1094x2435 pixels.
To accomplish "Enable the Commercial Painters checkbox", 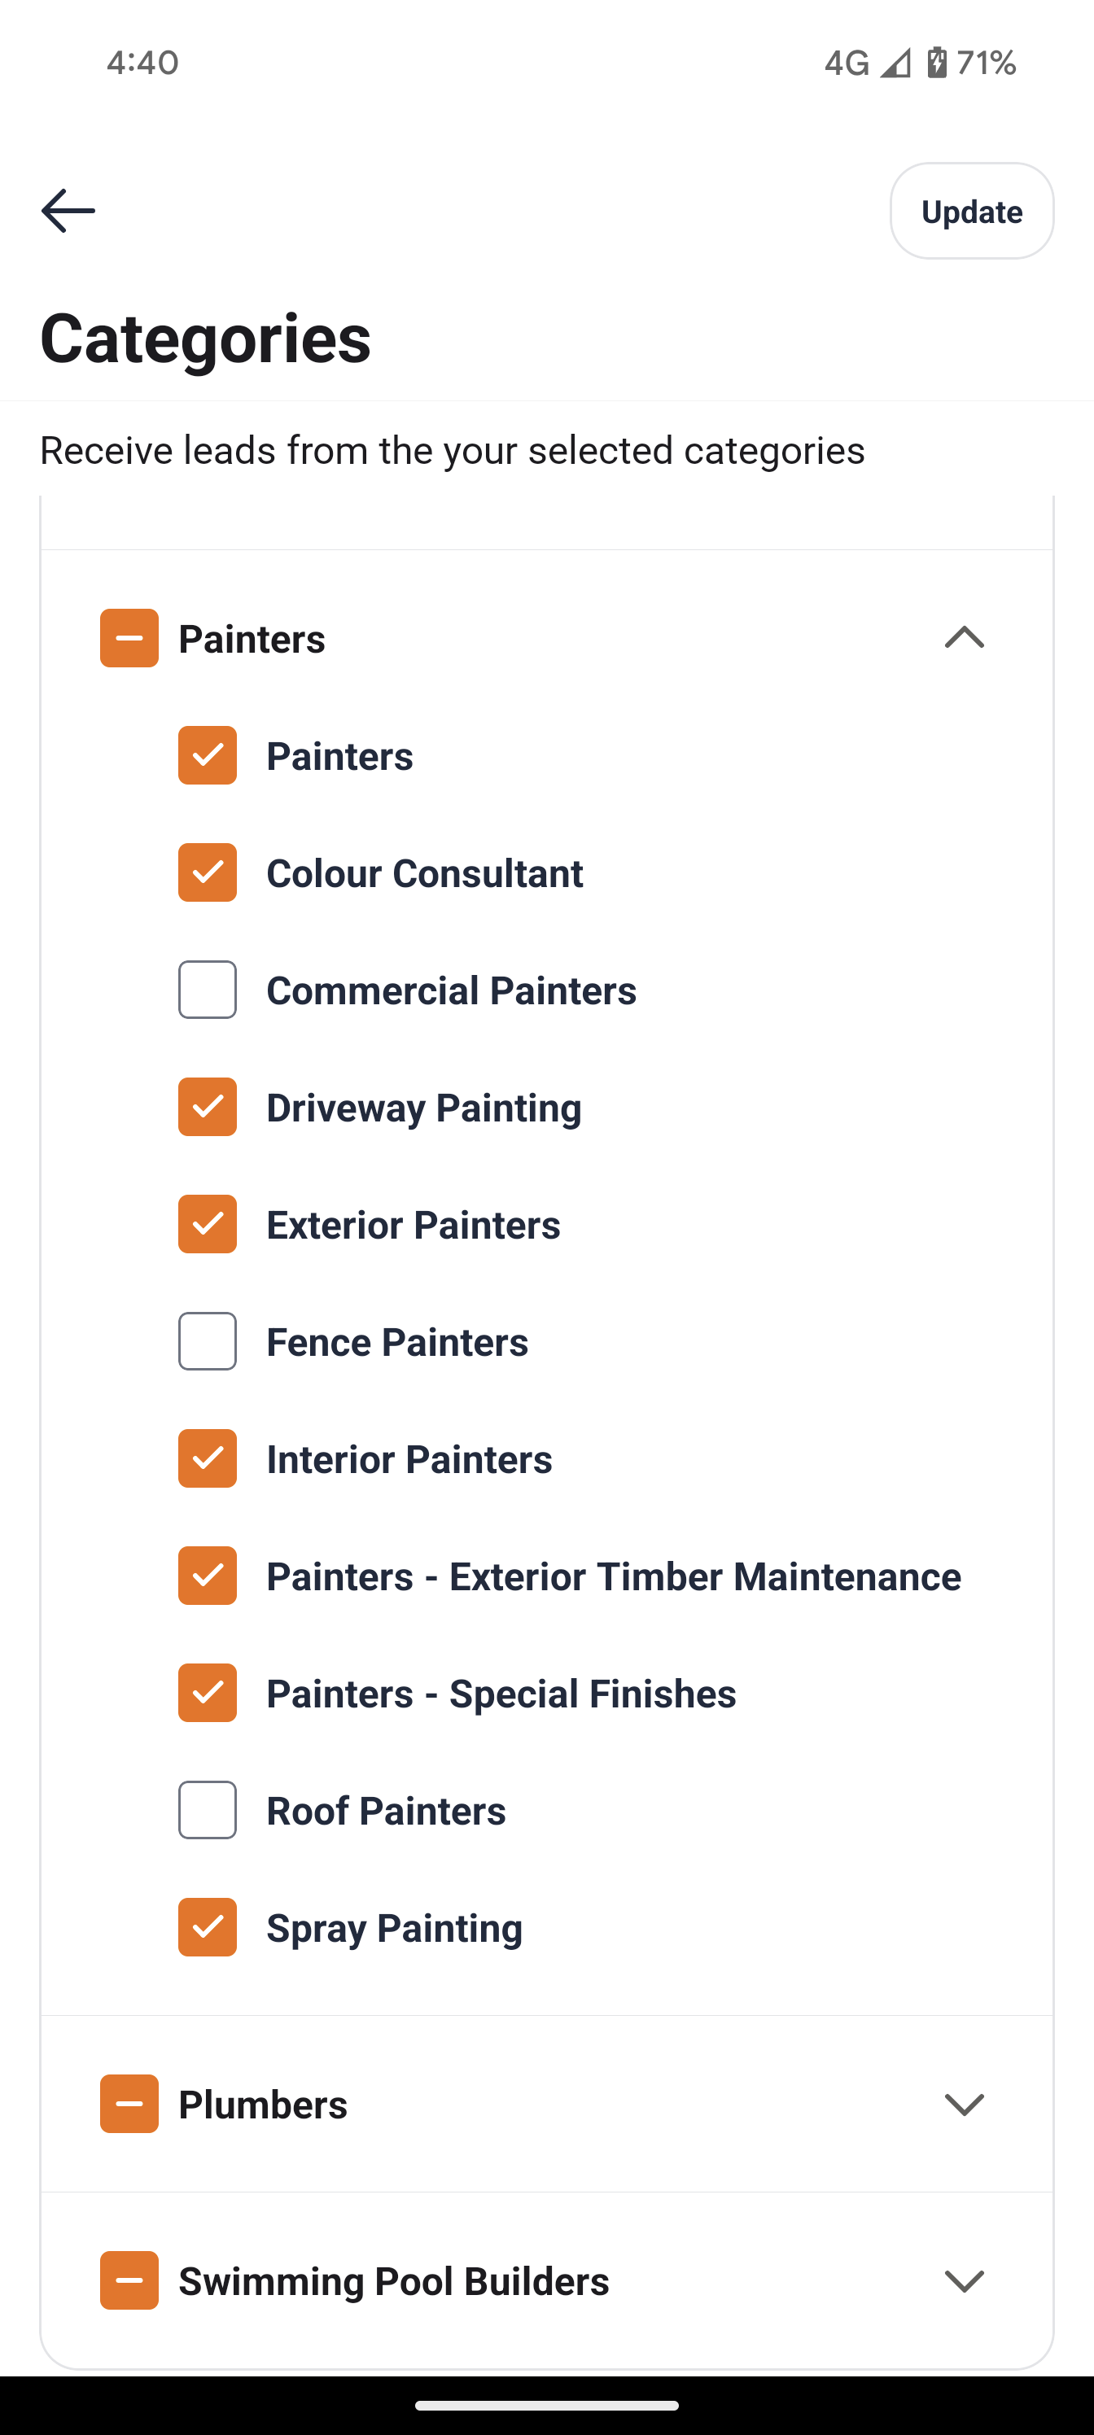I will tap(208, 990).
